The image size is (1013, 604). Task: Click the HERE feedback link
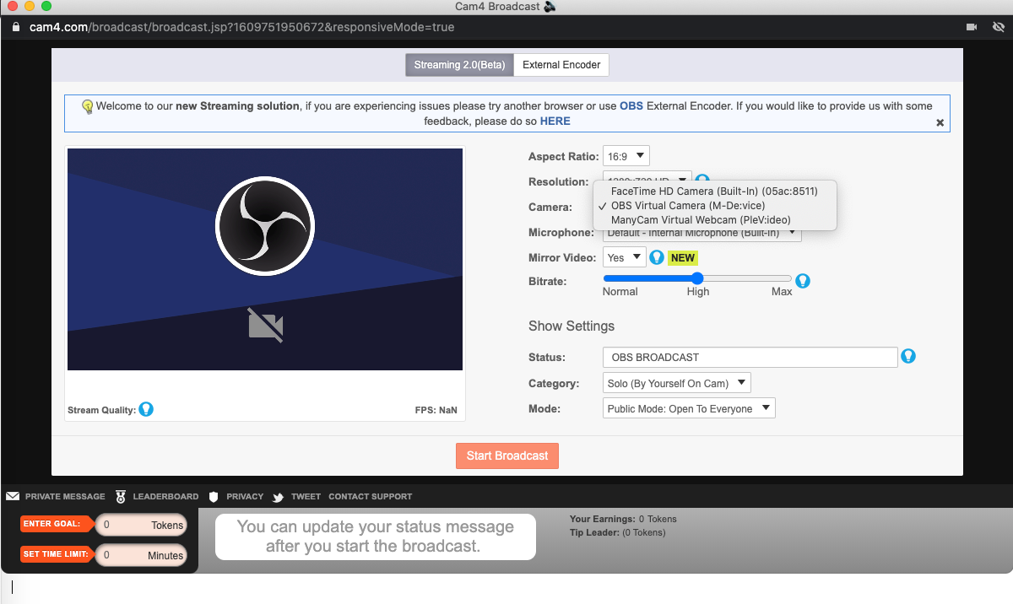point(555,121)
